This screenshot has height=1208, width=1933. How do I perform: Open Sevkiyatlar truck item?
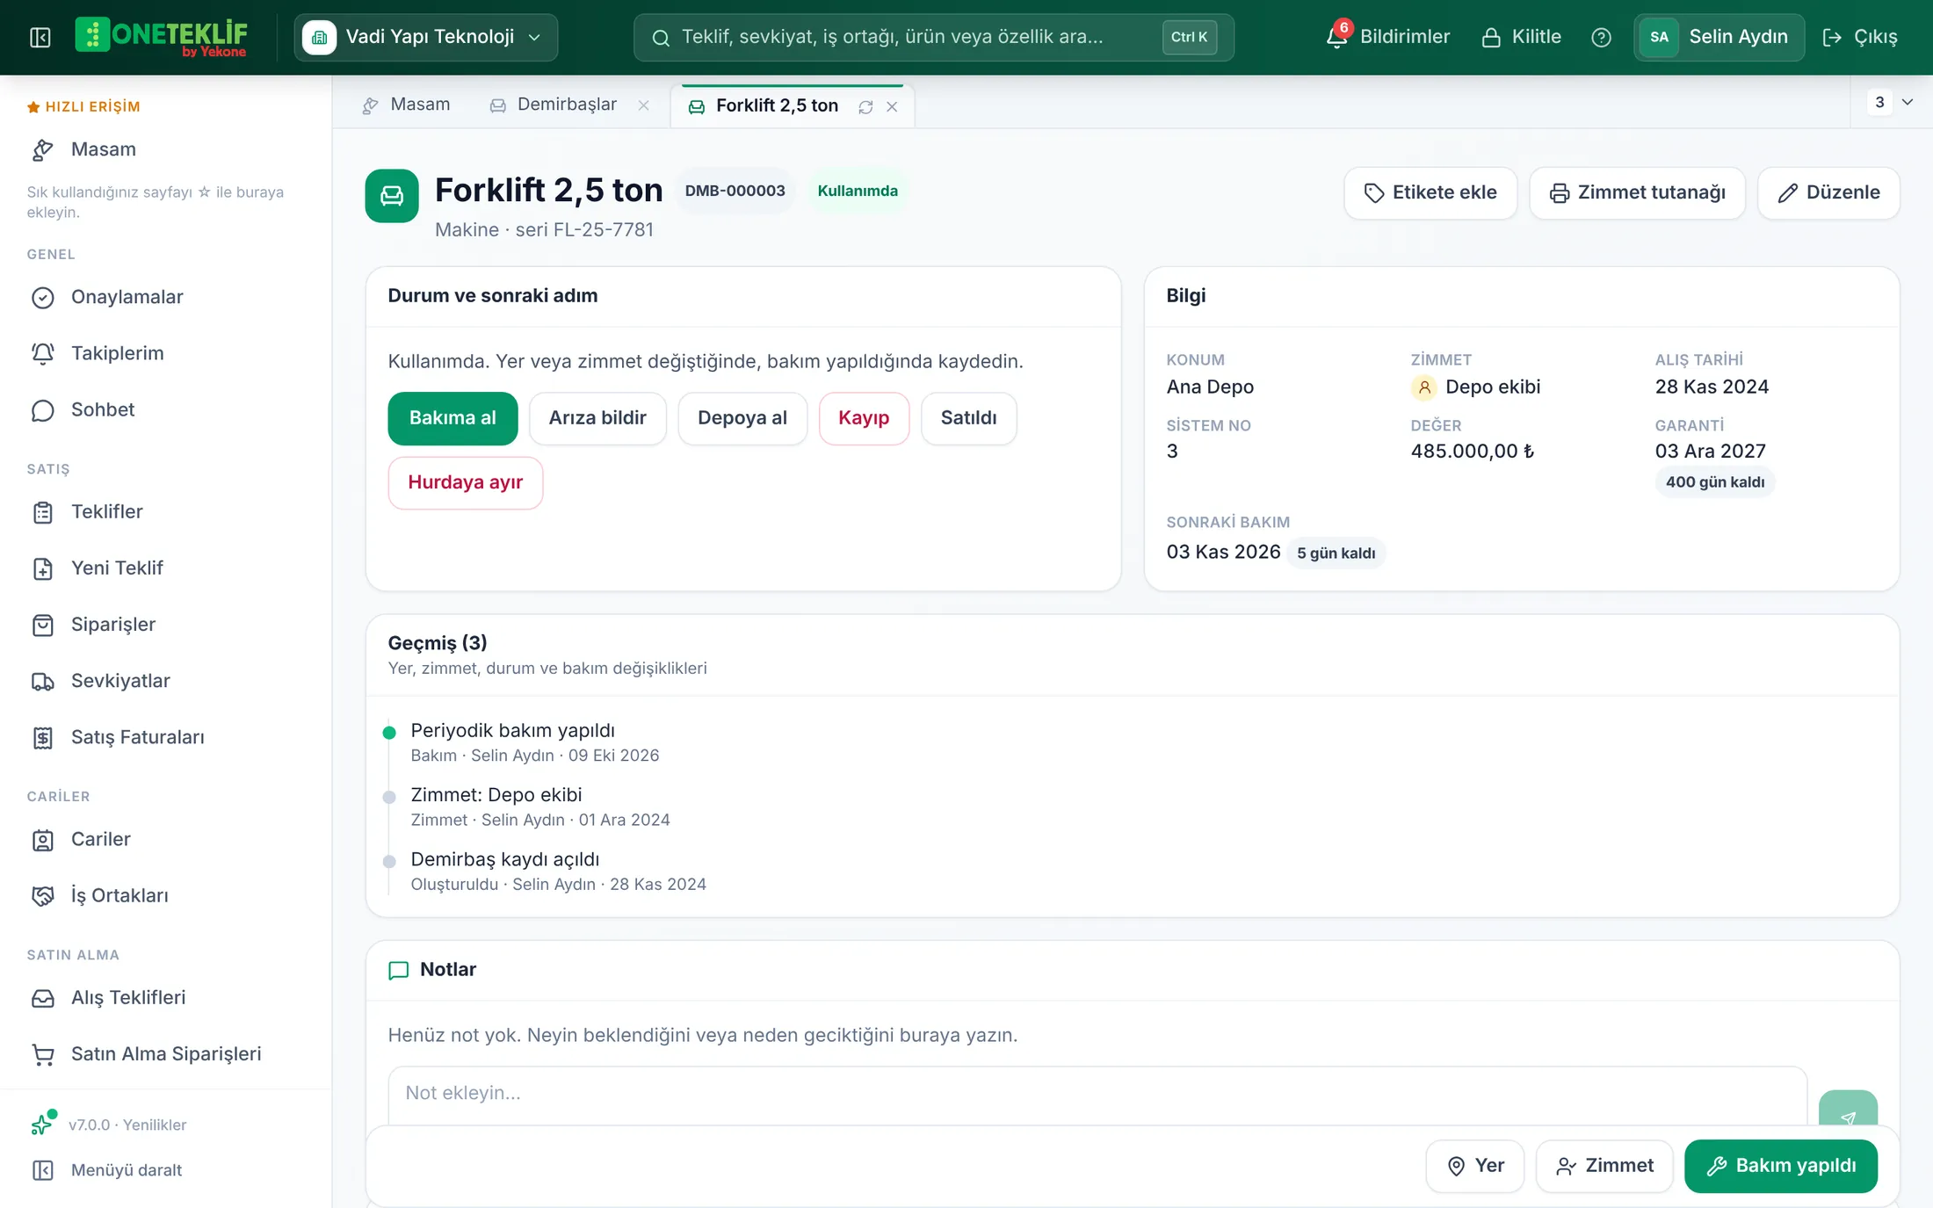pos(166,681)
